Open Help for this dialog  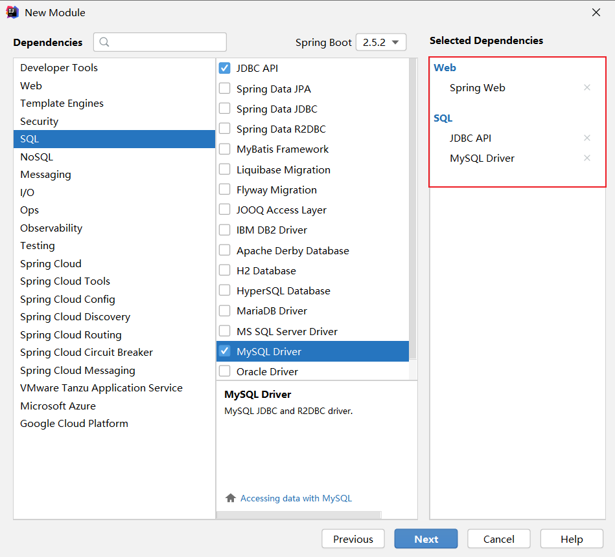pos(572,539)
